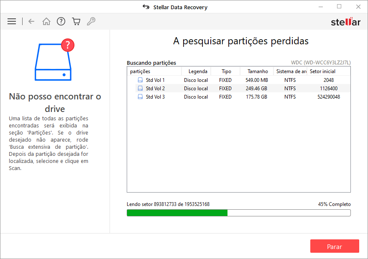Sort by the Tamanho column header
368x259 pixels.
[257, 71]
